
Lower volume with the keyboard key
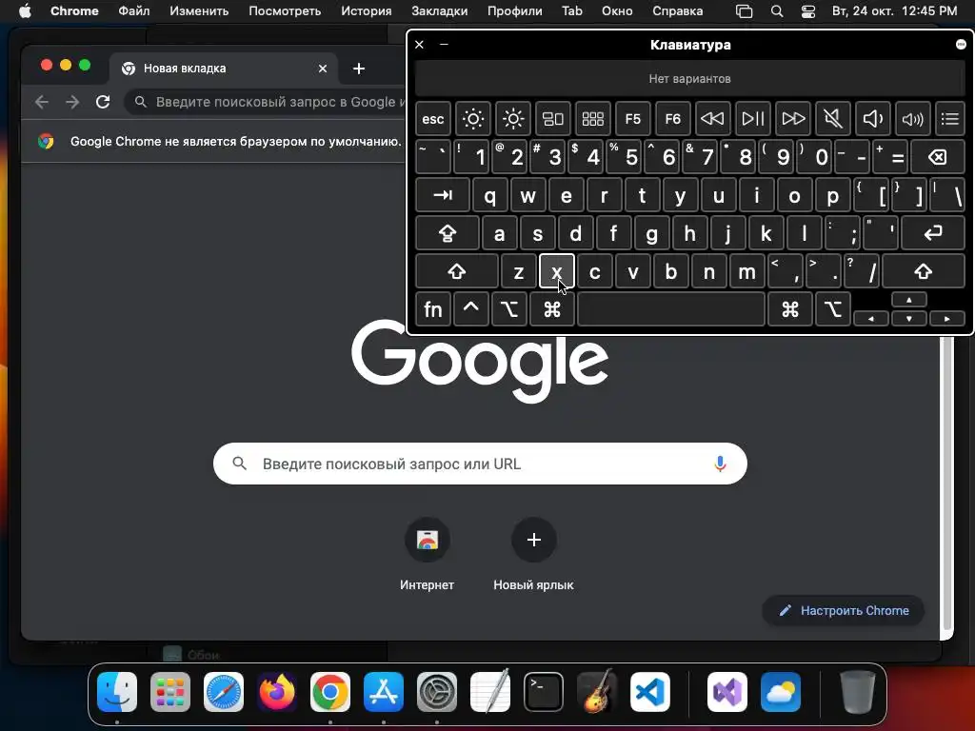click(x=872, y=119)
